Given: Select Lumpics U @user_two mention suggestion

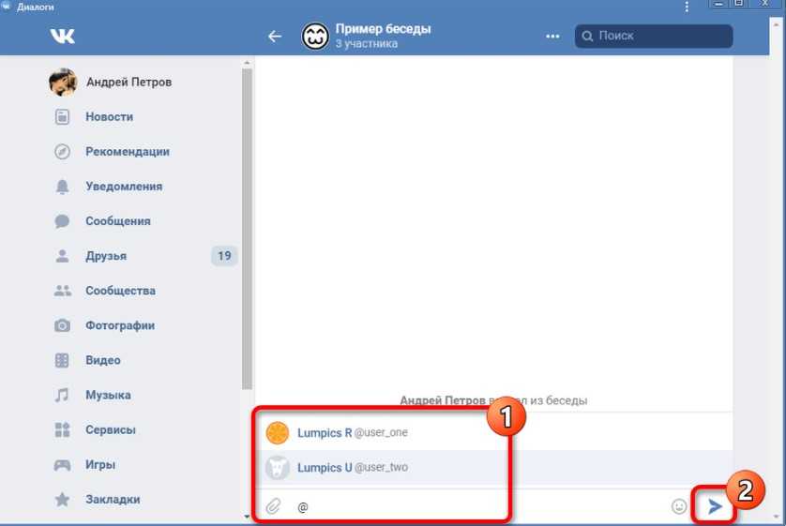Looking at the screenshot, I should click(352, 467).
